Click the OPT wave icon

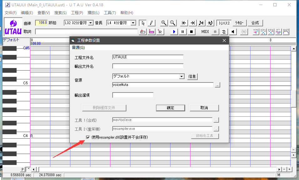click(278, 32)
